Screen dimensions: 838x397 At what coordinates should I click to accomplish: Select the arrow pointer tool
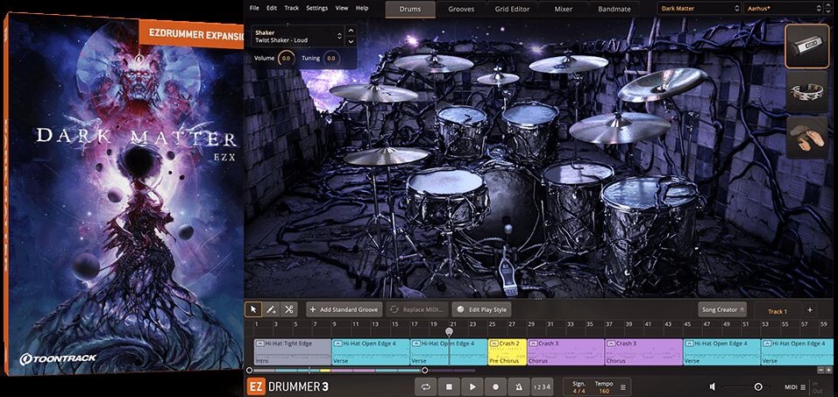tap(254, 309)
